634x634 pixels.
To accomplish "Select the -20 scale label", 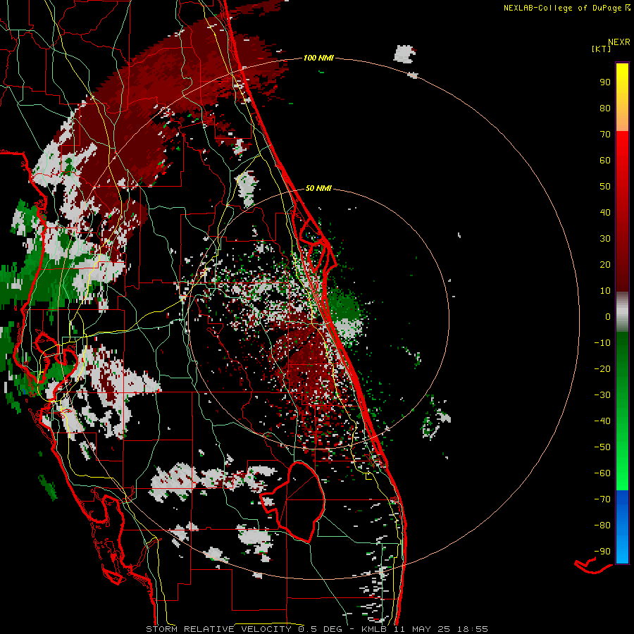I will pos(602,368).
